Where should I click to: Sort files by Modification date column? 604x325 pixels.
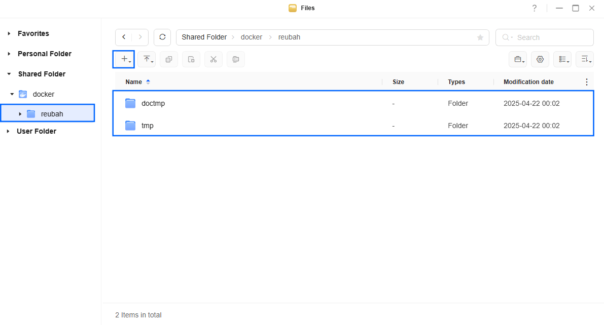528,82
